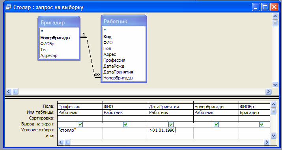This screenshot has height=151, width=282.
Task: Click the design grid horizontal scrollbar thumb
Action: pos(67,142)
